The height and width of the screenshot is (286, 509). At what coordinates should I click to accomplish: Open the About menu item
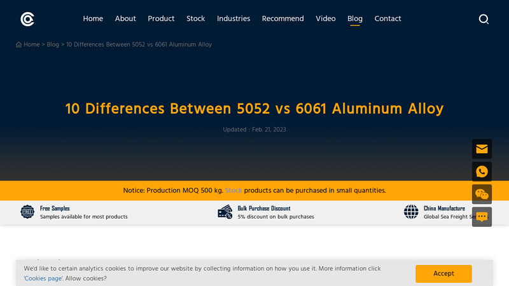pyautogui.click(x=125, y=19)
